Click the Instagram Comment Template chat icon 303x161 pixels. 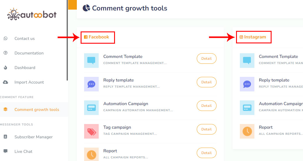point(247,61)
